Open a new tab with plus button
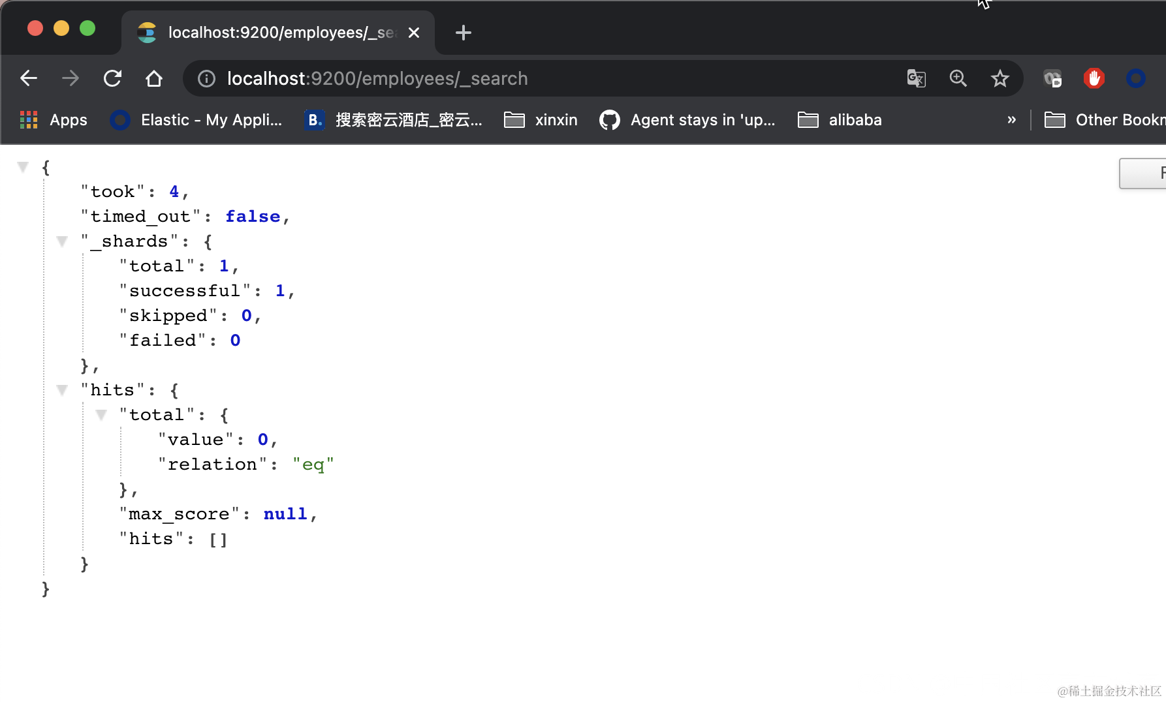The height and width of the screenshot is (702, 1166). click(464, 33)
